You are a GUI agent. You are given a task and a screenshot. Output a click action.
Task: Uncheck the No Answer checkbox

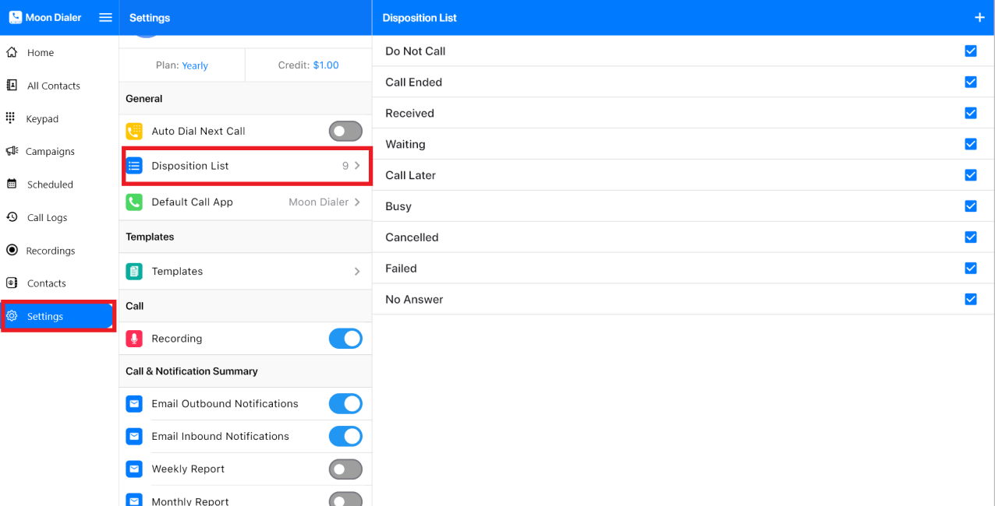point(971,300)
